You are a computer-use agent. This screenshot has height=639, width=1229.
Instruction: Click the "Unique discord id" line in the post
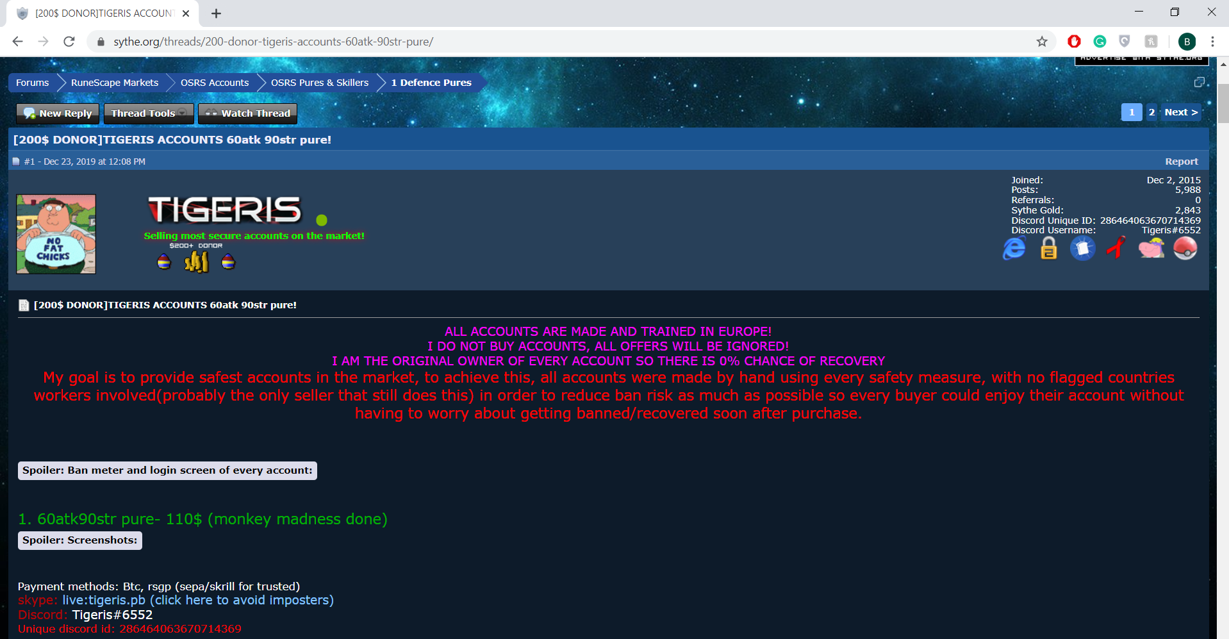[x=129, y=629]
